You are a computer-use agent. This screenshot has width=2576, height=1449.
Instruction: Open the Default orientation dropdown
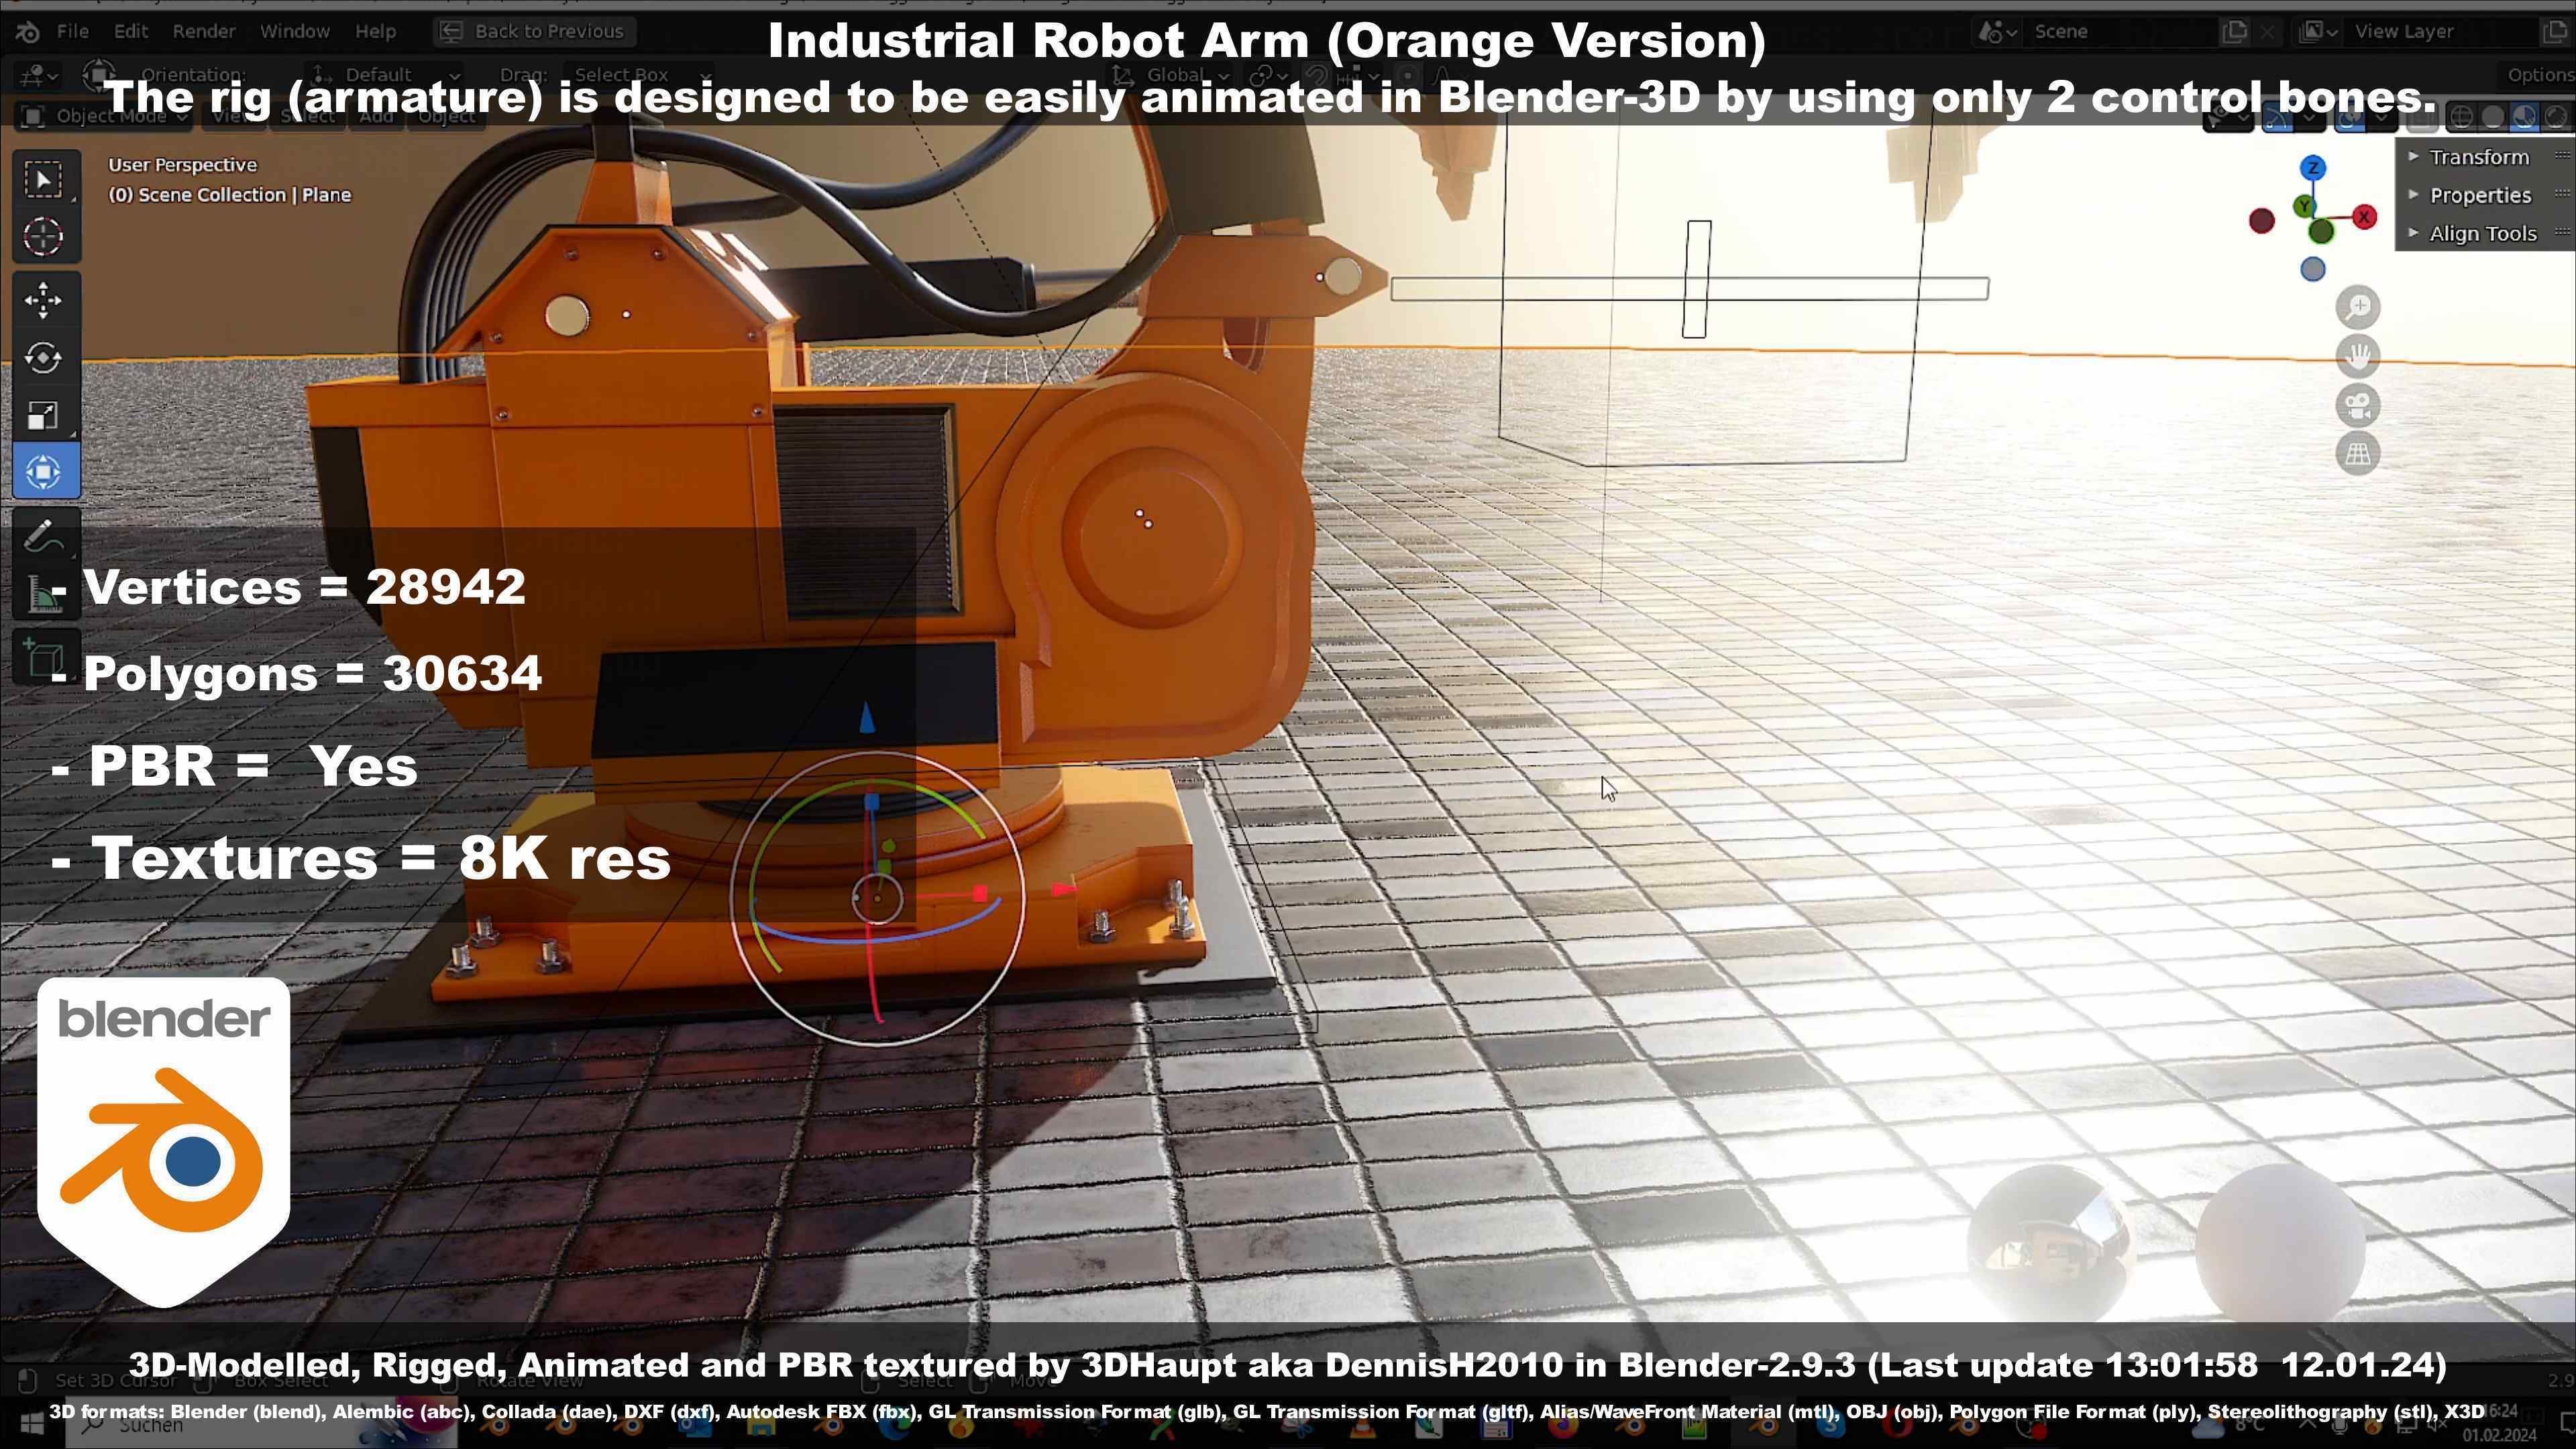point(384,75)
